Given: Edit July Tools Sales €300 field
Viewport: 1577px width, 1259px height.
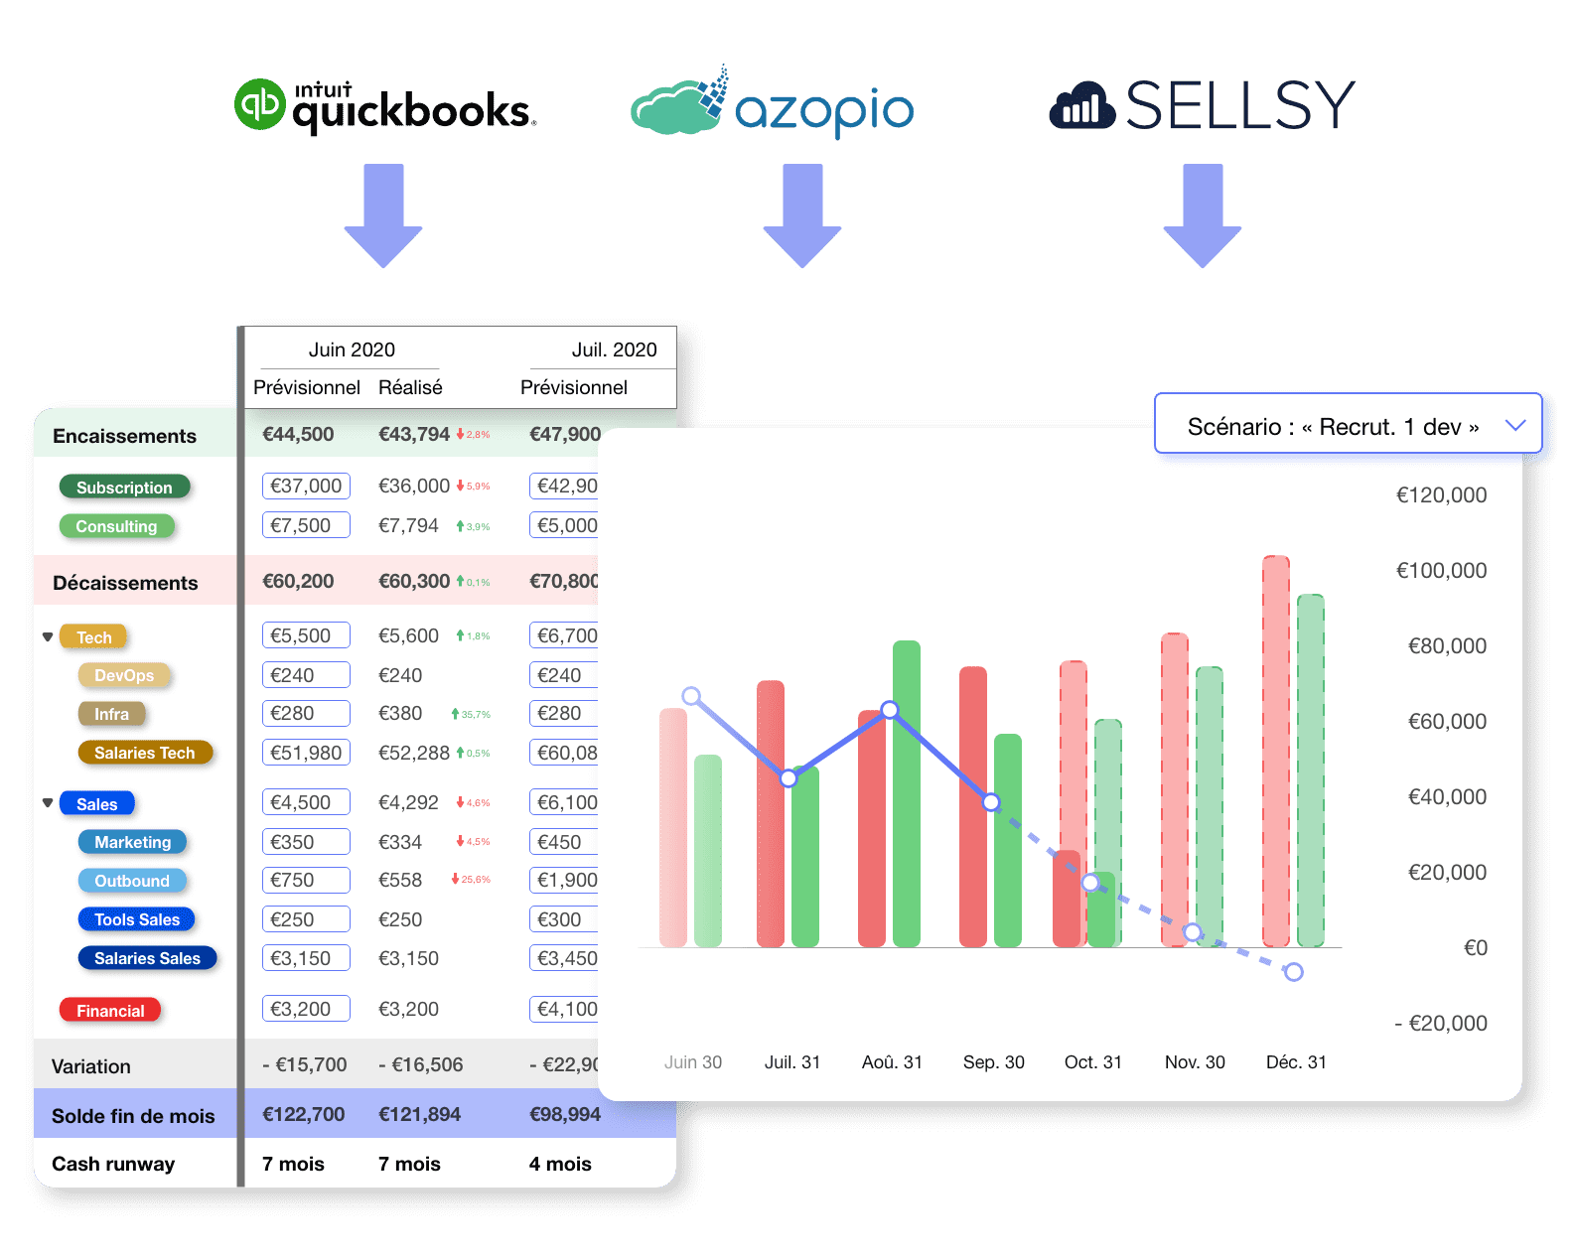Looking at the screenshot, I should pos(564,919).
